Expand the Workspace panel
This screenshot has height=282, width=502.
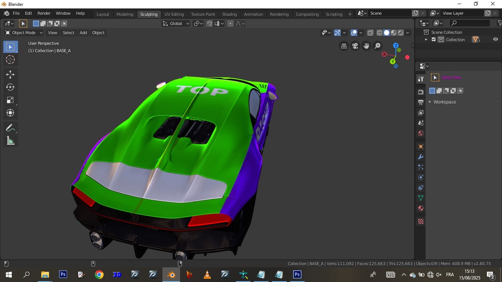click(444, 102)
